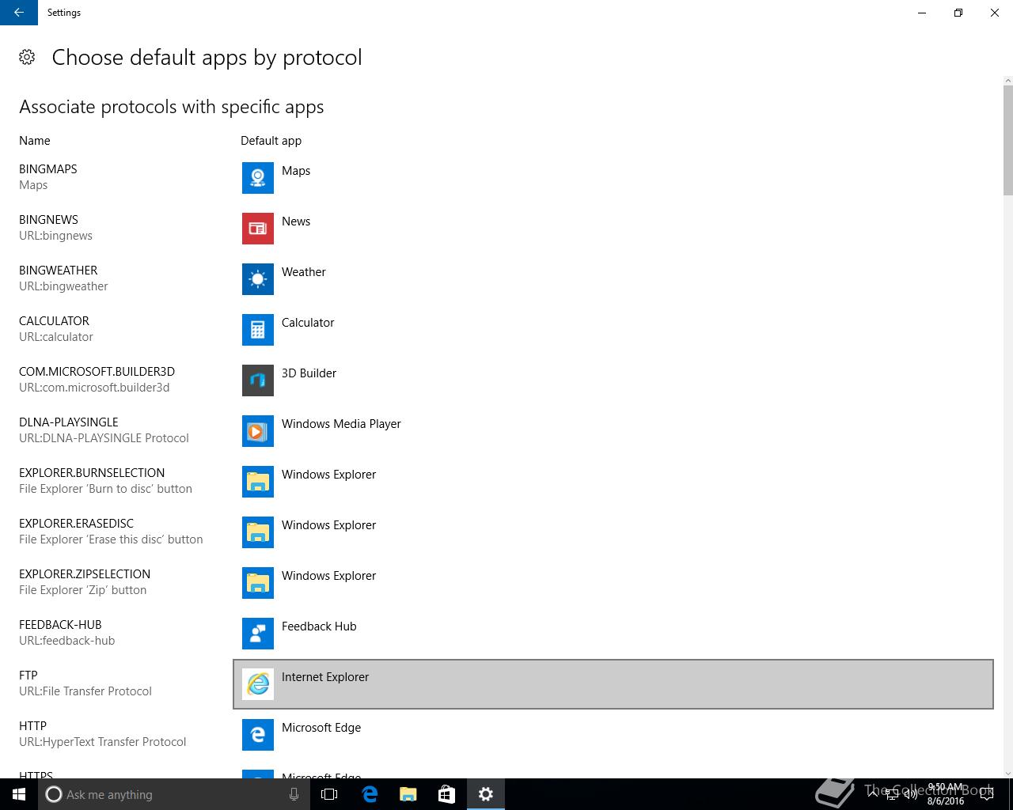
Task: Click the EXPLORER.ZIPSELECTION protocol name
Action: point(85,574)
